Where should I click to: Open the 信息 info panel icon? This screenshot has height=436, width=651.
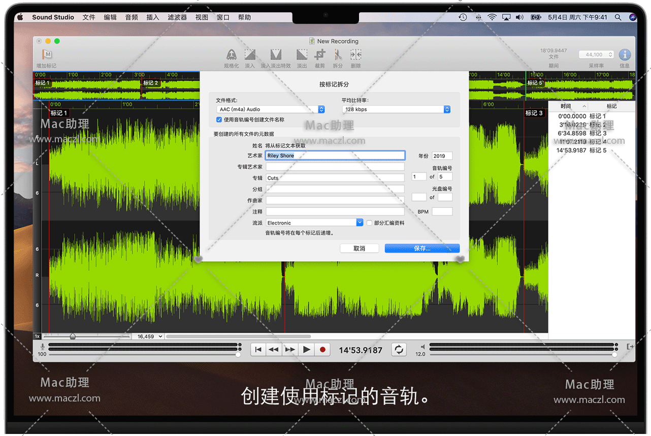coord(625,55)
